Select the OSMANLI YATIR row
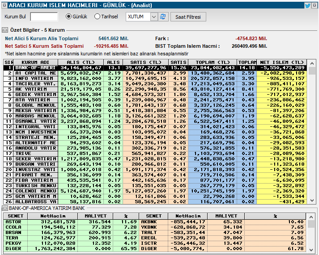 (155, 121)
